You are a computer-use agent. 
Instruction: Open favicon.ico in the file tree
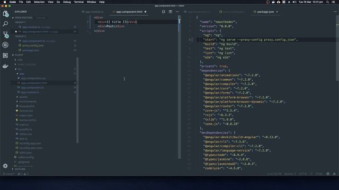(x=26, y=111)
